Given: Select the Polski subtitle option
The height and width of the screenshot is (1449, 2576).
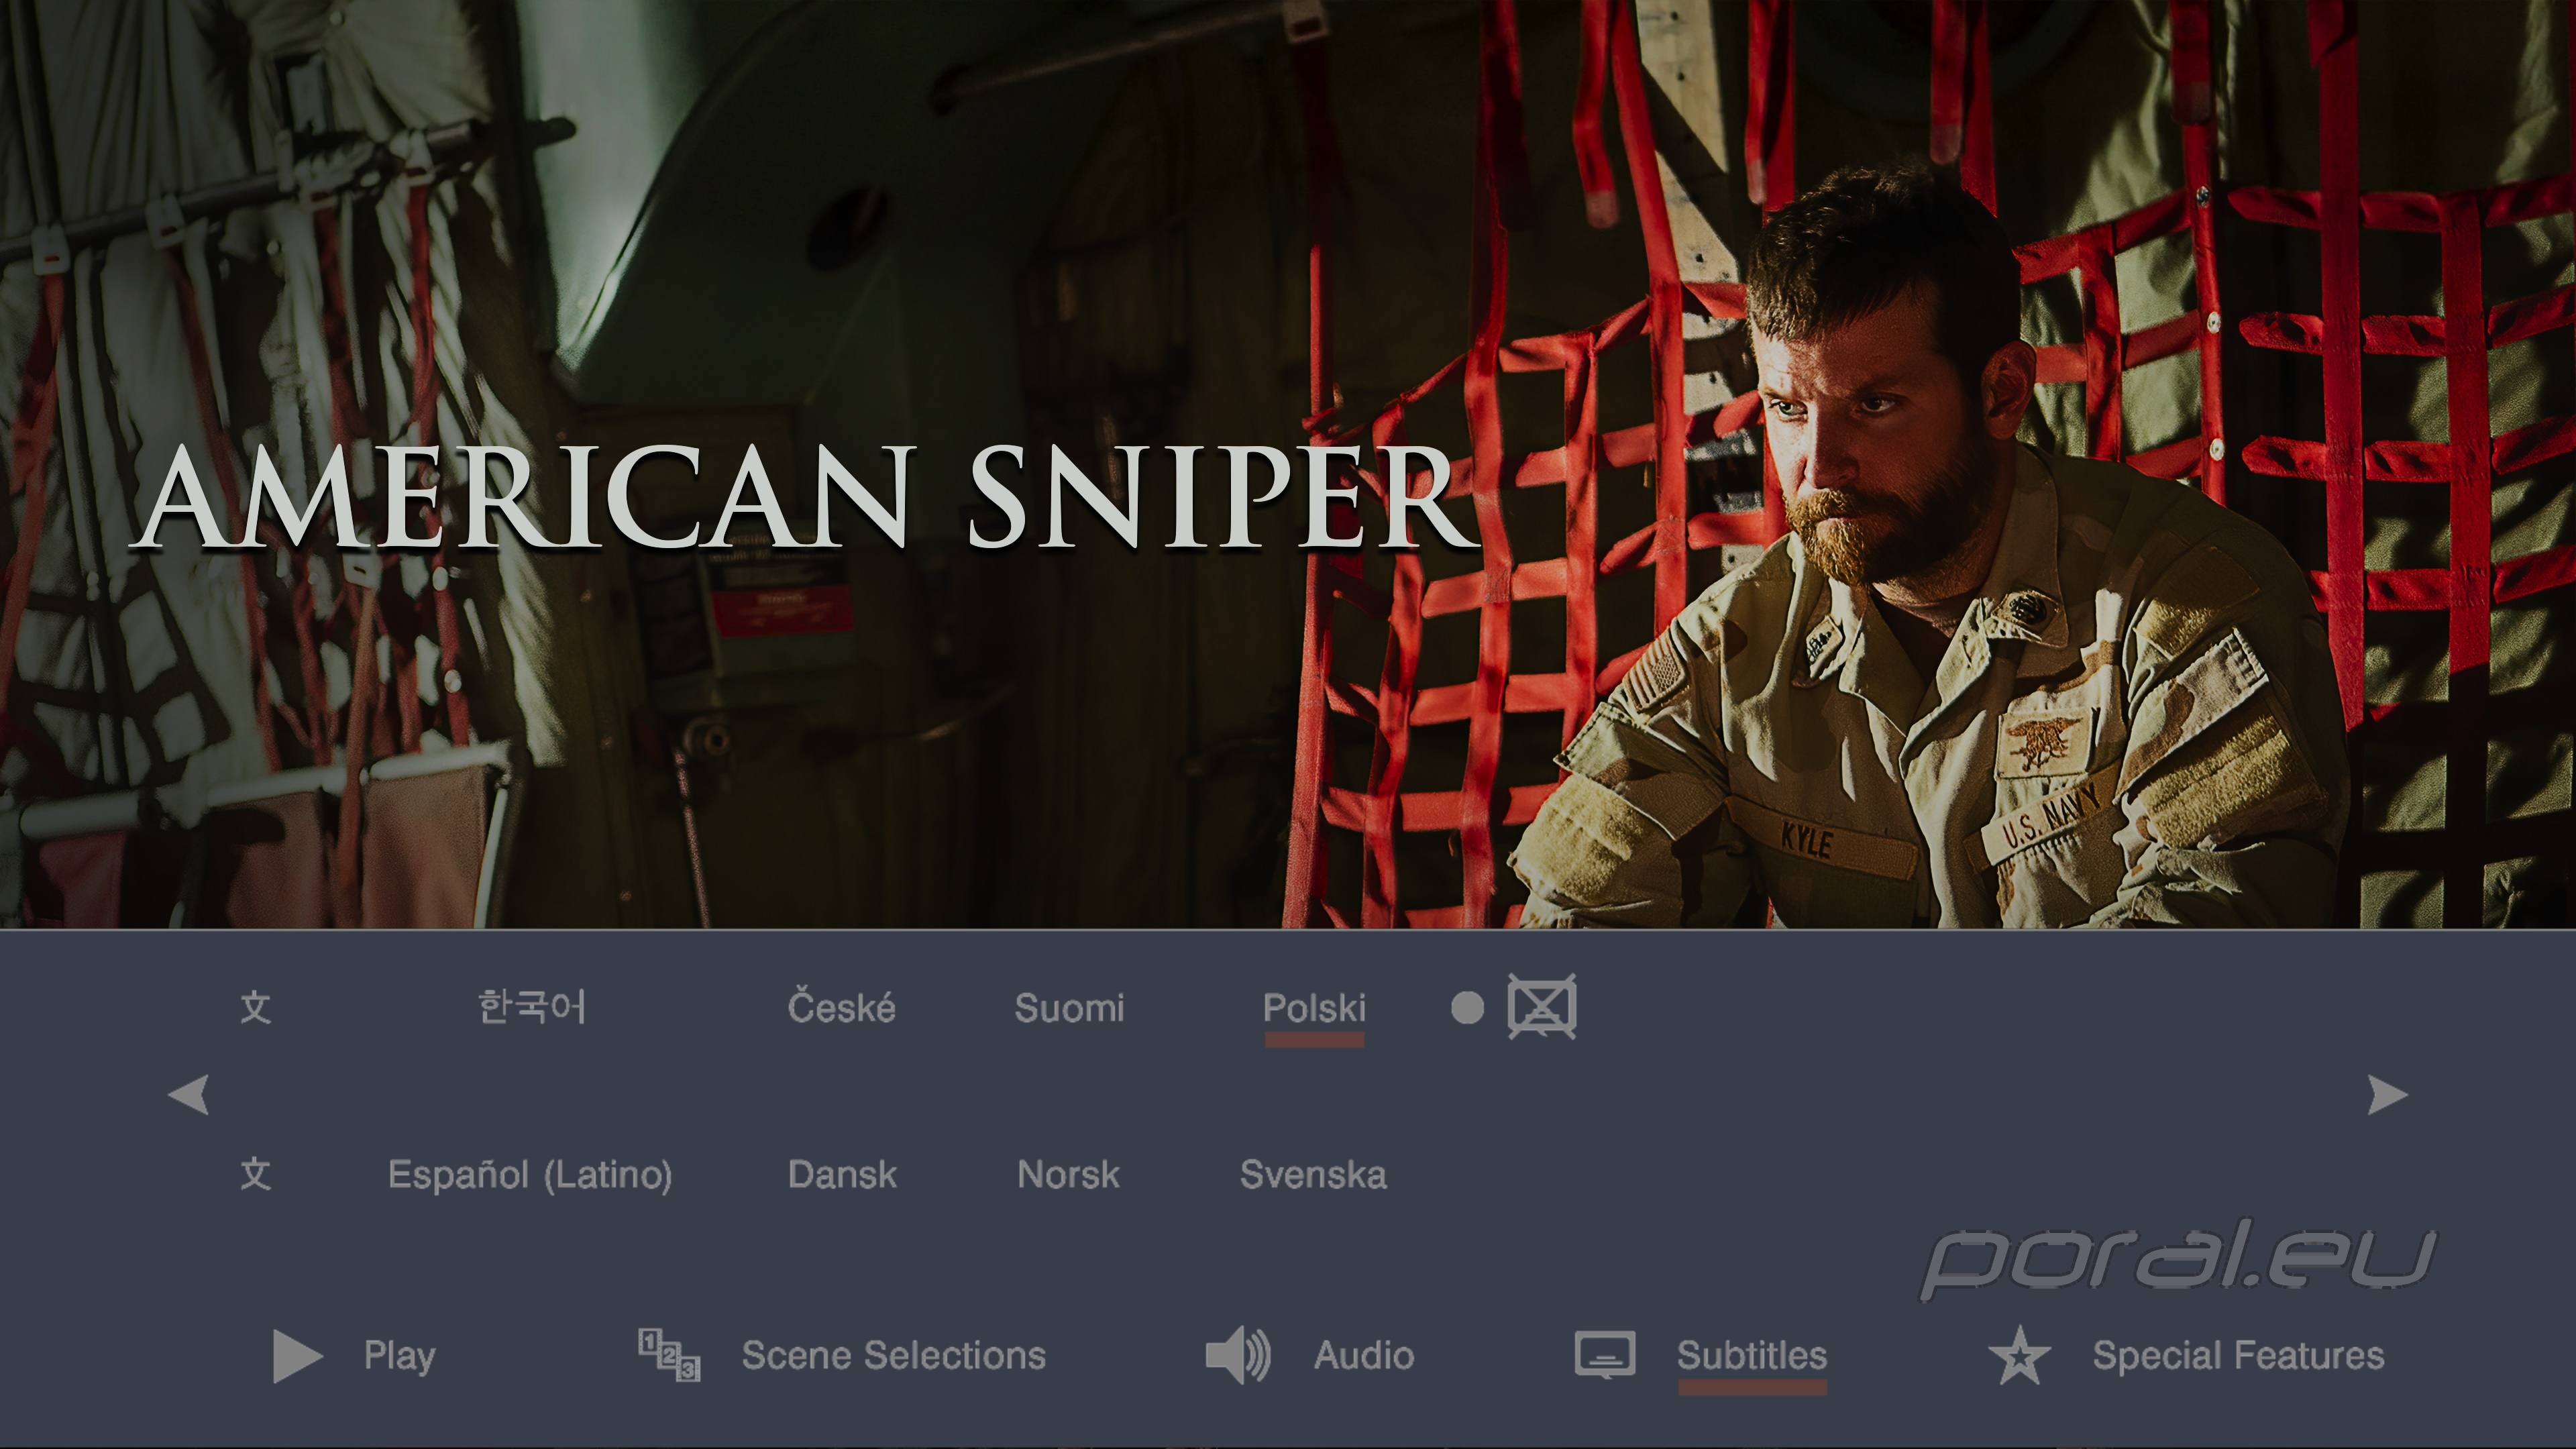Looking at the screenshot, I should [x=1314, y=1008].
